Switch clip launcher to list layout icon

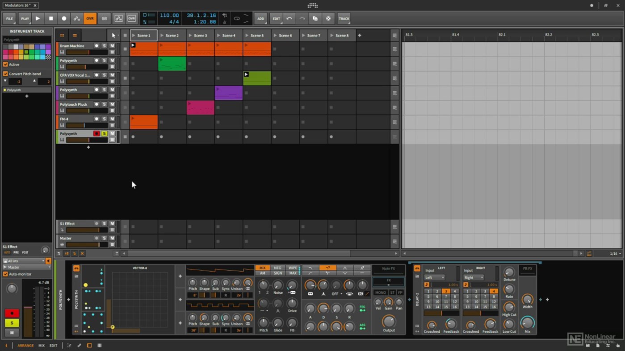75,35
